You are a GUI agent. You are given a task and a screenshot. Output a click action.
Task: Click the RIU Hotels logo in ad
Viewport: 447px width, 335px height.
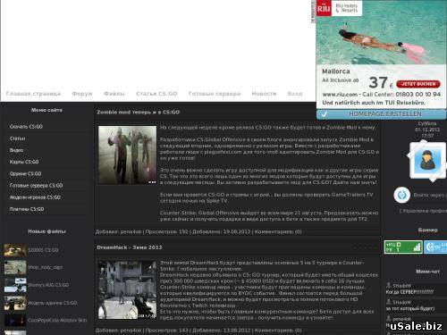[339, 8]
